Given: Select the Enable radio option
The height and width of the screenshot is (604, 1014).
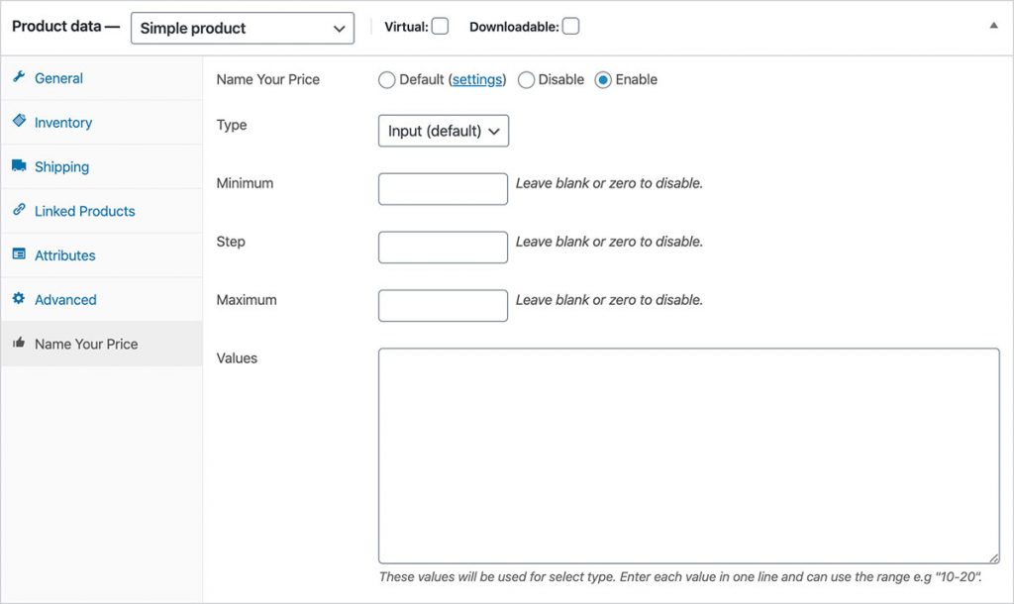Looking at the screenshot, I should (603, 79).
